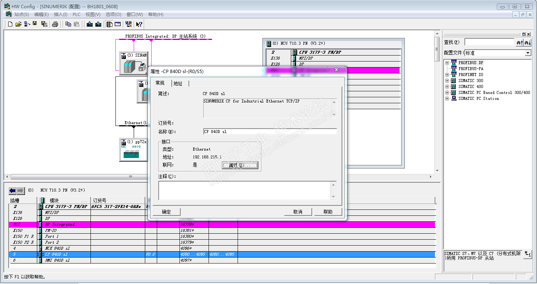Open the 帮助(H) menu

(x=156, y=15)
